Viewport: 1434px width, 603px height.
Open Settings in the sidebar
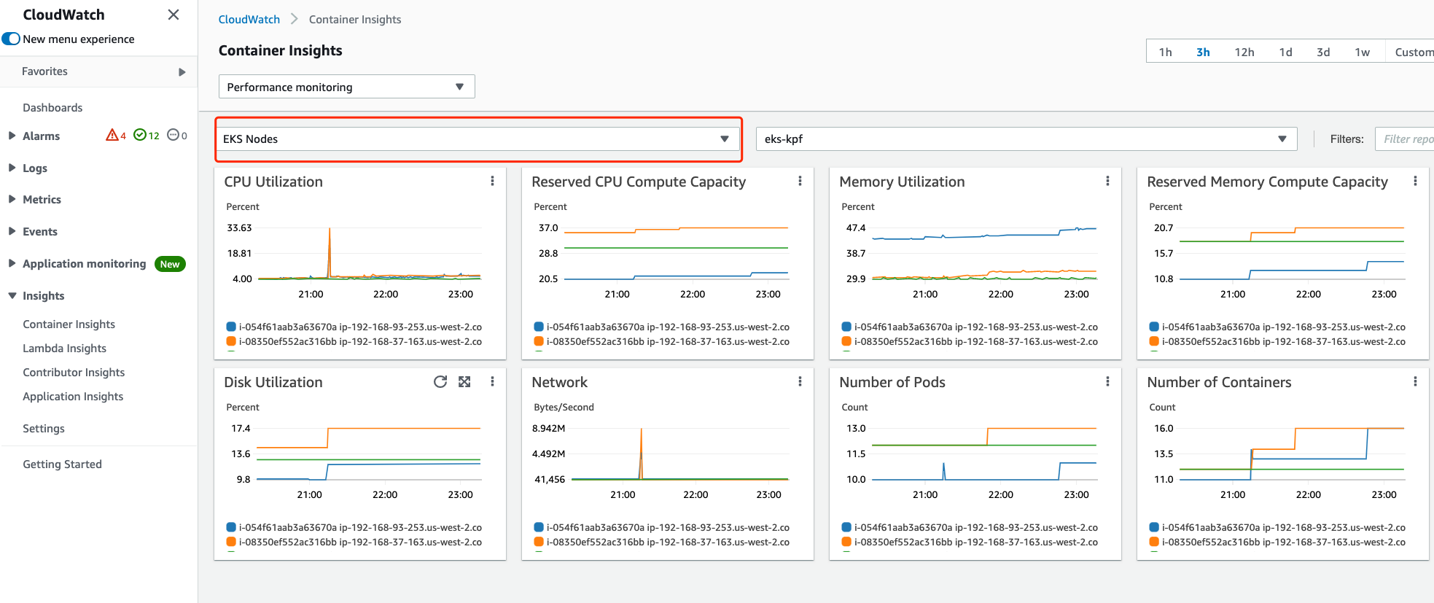(44, 428)
